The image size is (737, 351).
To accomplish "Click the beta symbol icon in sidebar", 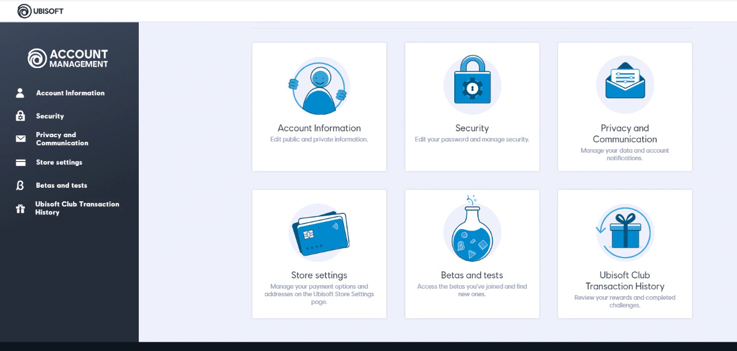I will (20, 186).
